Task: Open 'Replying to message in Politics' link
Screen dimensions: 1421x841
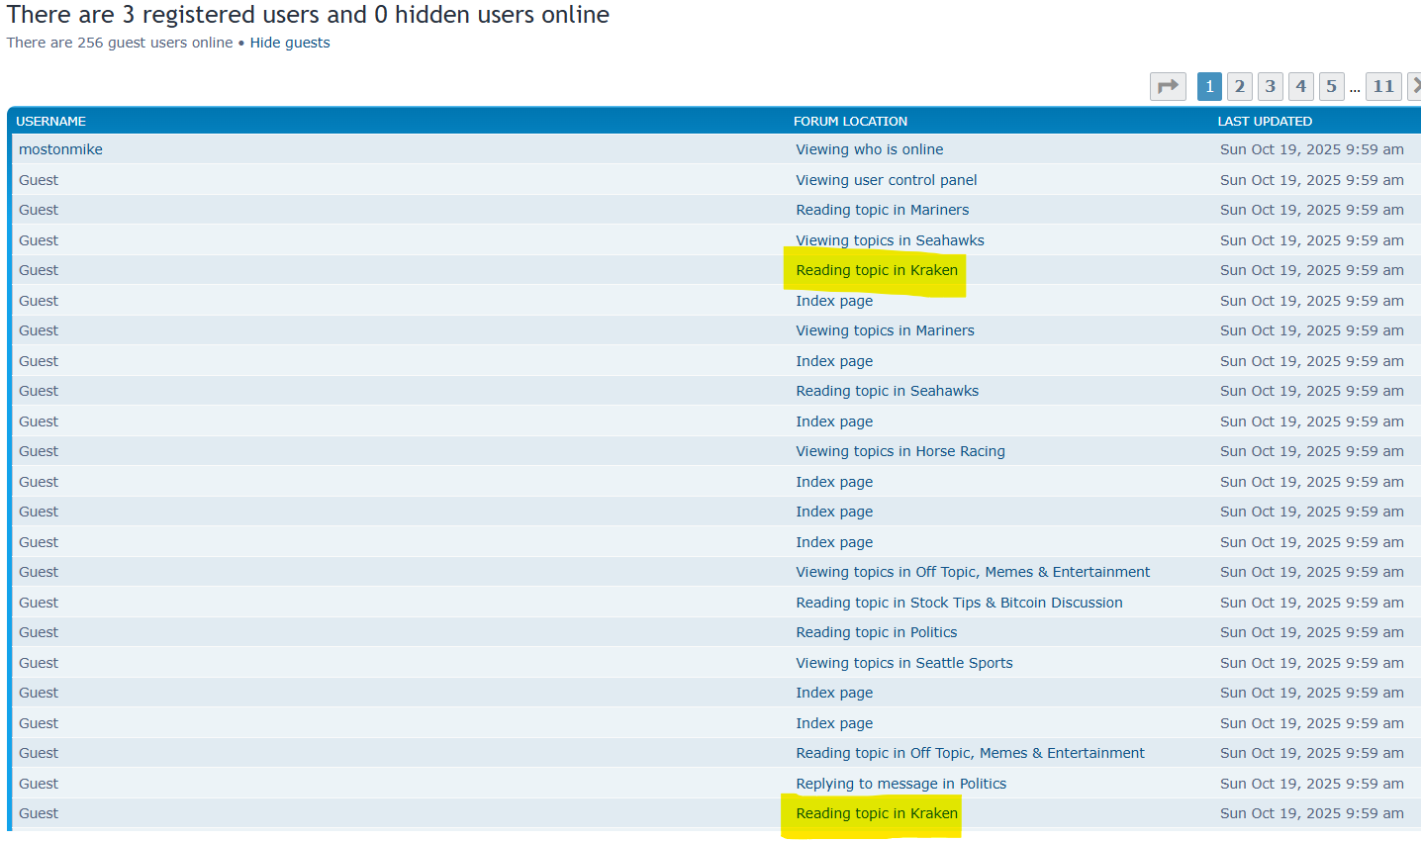Action: point(900,784)
